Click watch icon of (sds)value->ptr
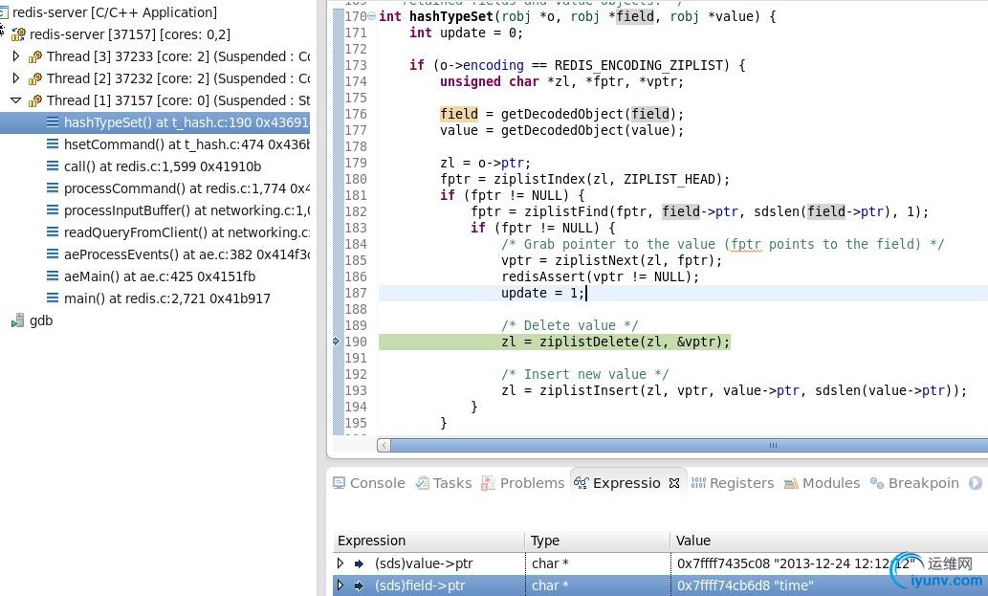The width and height of the screenshot is (988, 596). pyautogui.click(x=360, y=563)
